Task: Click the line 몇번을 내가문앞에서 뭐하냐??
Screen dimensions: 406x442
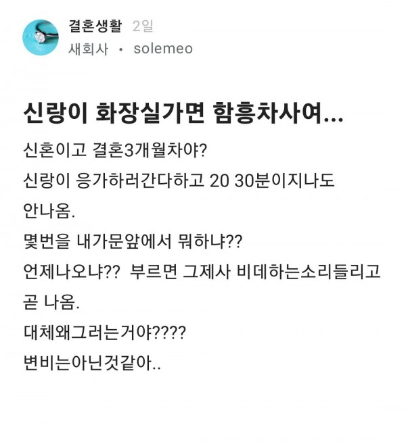Action: (x=133, y=241)
